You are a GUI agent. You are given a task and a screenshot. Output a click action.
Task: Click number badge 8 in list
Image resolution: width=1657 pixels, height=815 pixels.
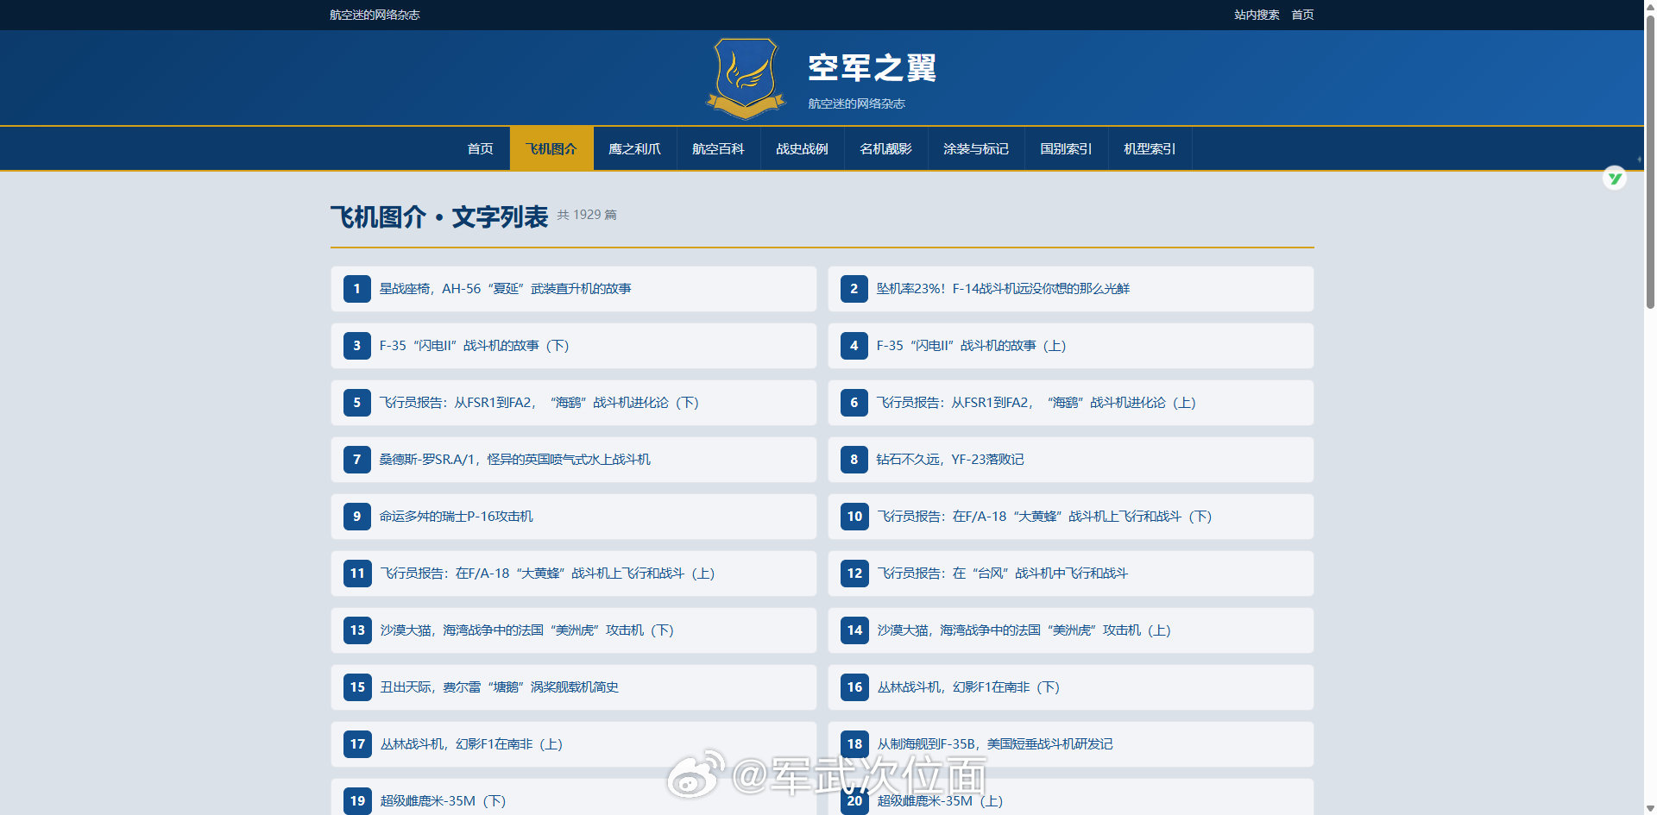click(x=854, y=460)
